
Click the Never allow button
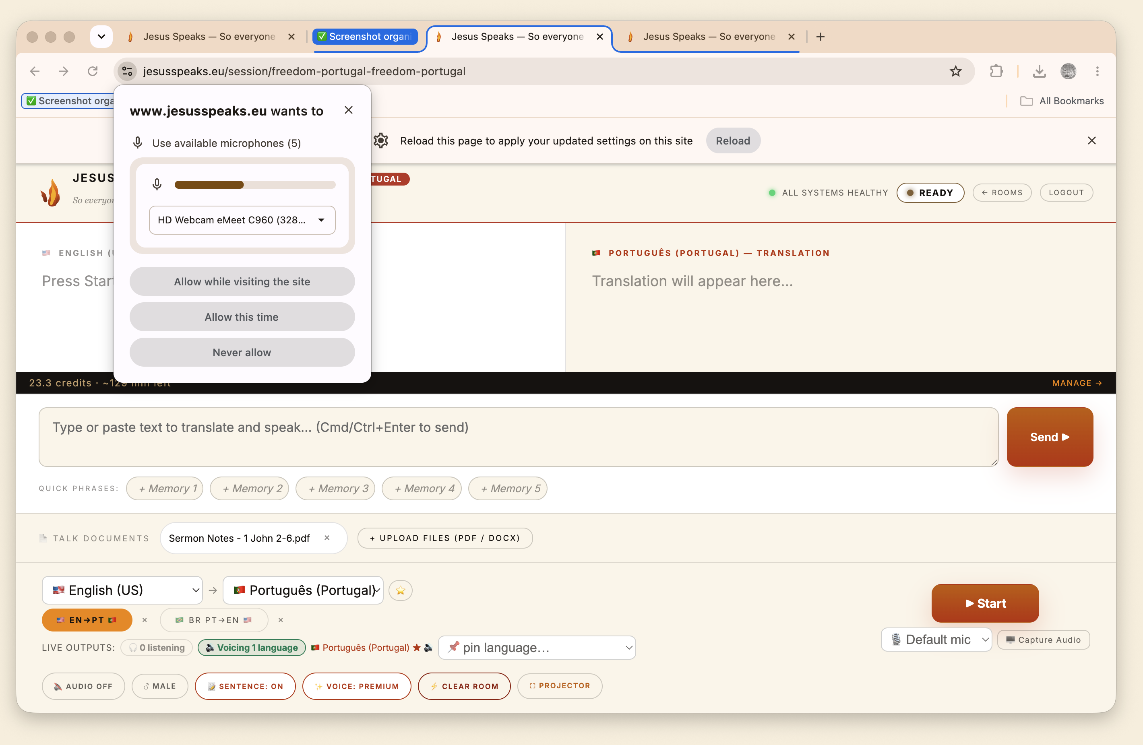pyautogui.click(x=242, y=352)
